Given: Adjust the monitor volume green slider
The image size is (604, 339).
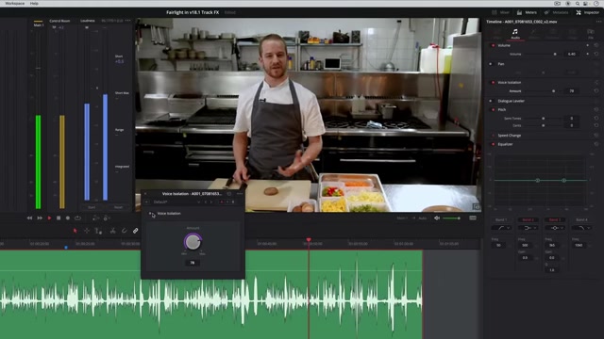Looking at the screenshot, I should click(x=451, y=218).
